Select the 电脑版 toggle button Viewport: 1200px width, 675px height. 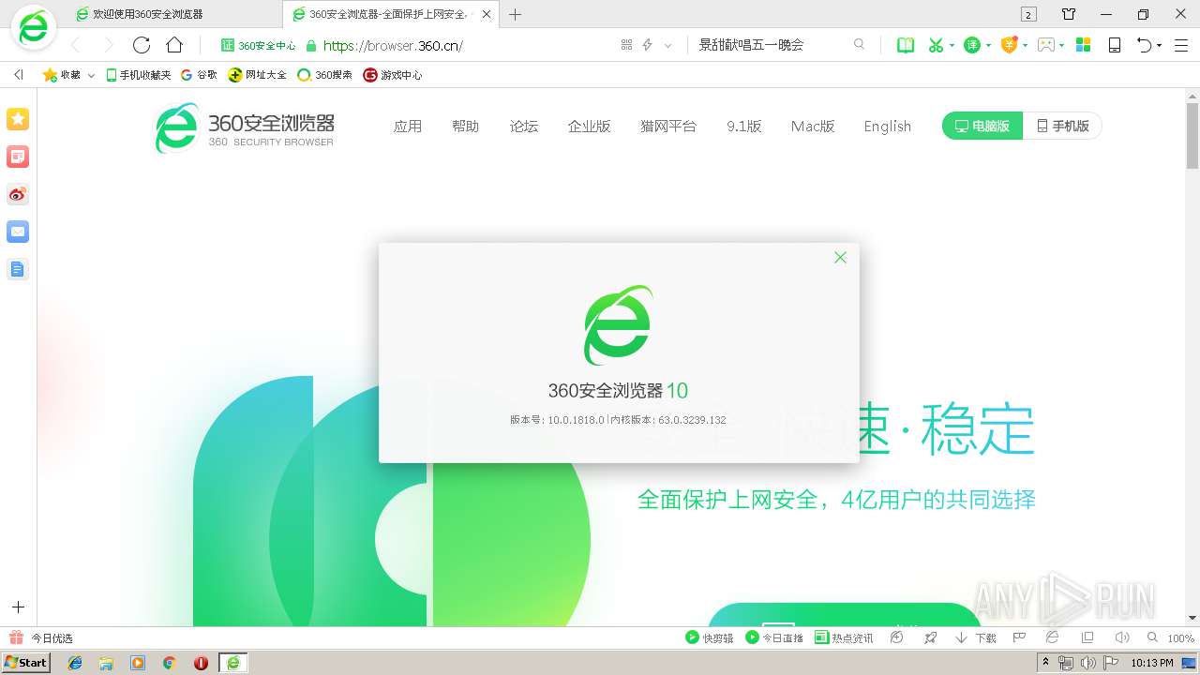click(982, 126)
